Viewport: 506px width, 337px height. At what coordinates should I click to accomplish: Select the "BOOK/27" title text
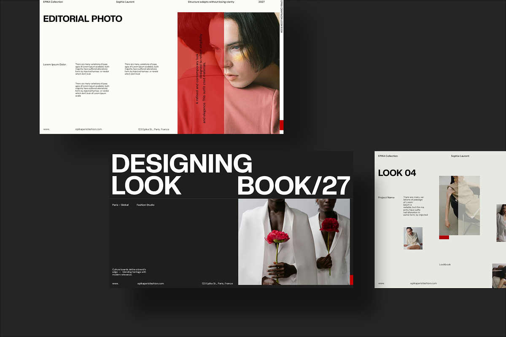click(x=294, y=185)
